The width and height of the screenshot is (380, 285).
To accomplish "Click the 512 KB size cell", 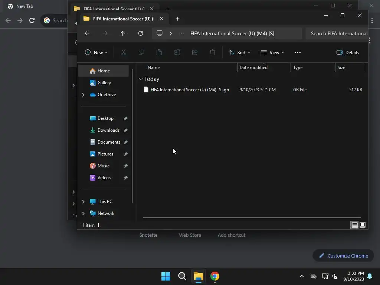I will click(356, 90).
